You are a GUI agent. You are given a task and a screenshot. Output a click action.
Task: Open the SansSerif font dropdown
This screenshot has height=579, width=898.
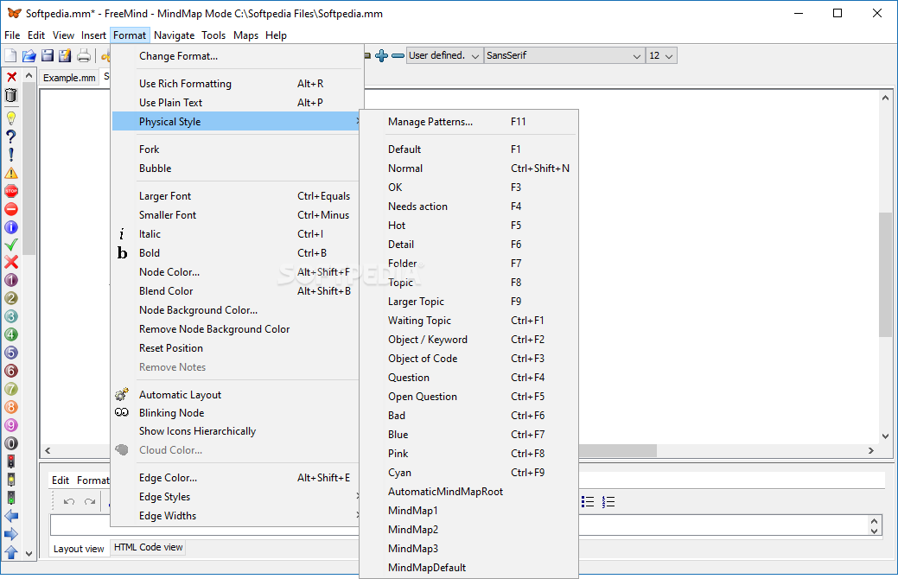click(564, 55)
